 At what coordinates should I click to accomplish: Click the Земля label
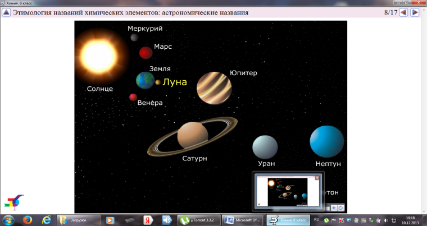click(160, 69)
